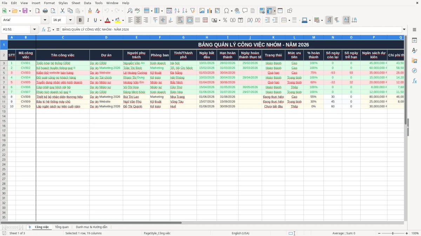Image resolution: width=421 pixels, height=236 pixels.
Task: Click the Print icon
Action: pos(45,11)
